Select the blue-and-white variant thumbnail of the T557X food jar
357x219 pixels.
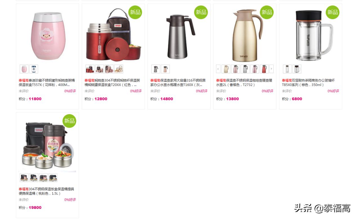[34, 69]
